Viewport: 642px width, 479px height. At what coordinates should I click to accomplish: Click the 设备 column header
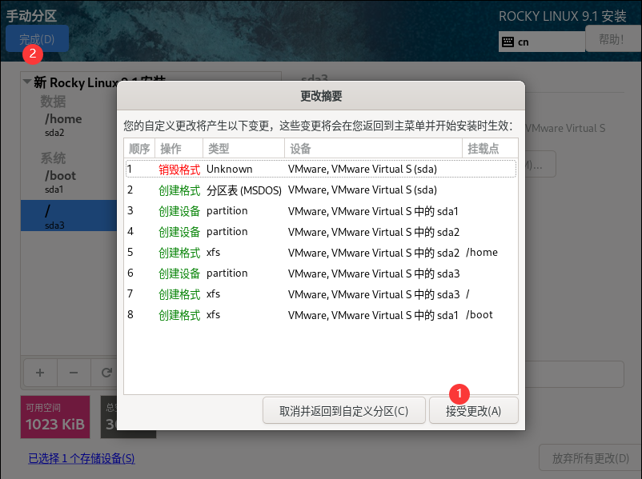point(301,149)
